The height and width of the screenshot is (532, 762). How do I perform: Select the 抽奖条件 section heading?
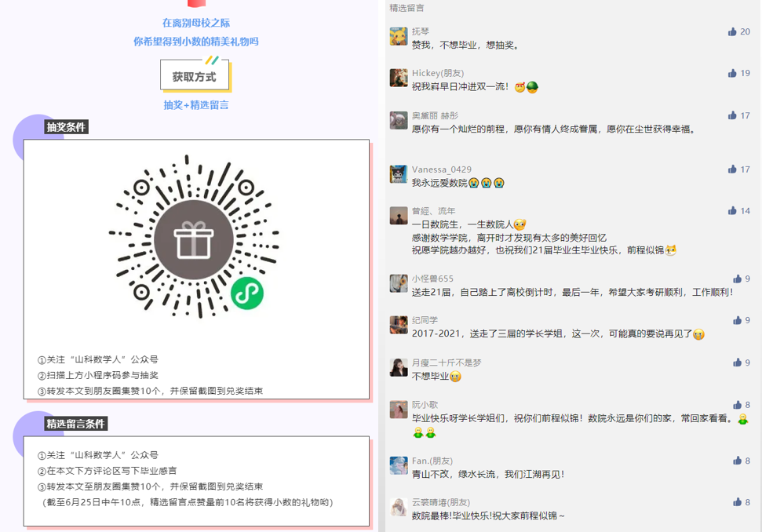(67, 127)
